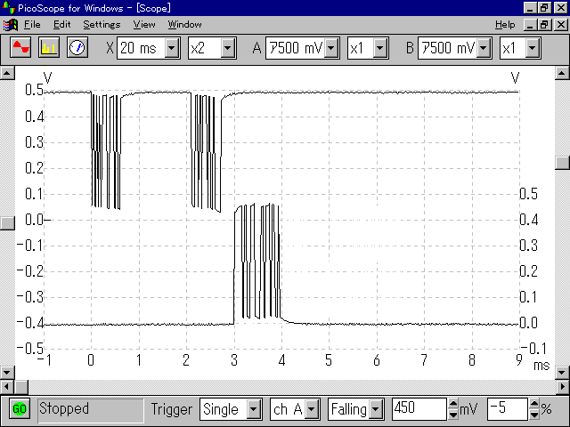Screen dimensions: 570x427
Task: Click the trigger delay -5 % field
Action: click(508, 409)
